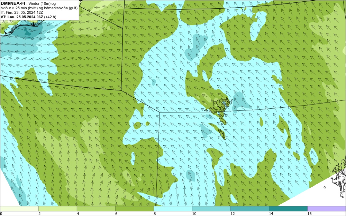Click the "Vindur (10m) og" text
Viewport: 346px width, 216px height.
tap(42, 3)
